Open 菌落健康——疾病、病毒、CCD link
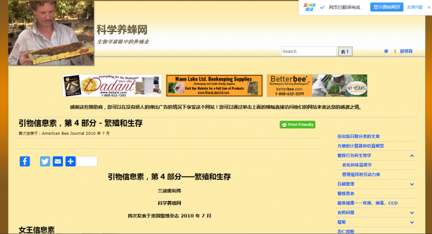The width and height of the screenshot is (432, 234). (x=368, y=203)
